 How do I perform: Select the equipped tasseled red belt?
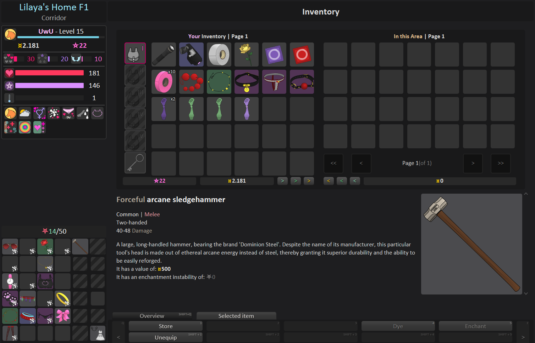pos(28,298)
